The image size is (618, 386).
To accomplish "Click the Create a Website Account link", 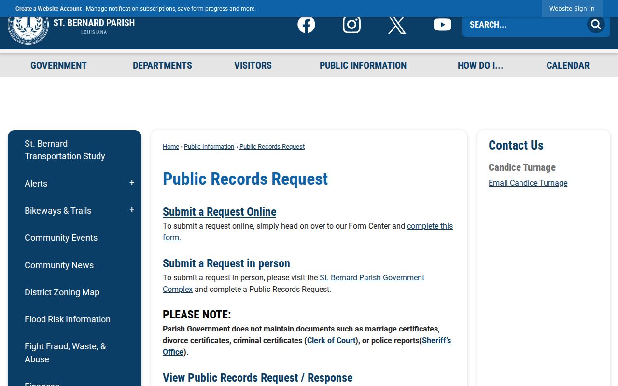I will tap(48, 9).
